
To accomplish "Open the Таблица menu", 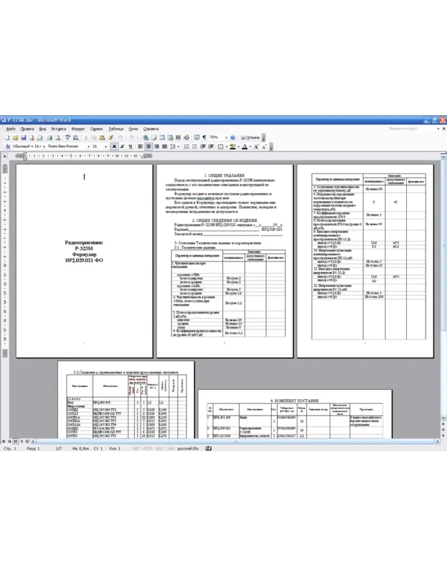I will 116,129.
